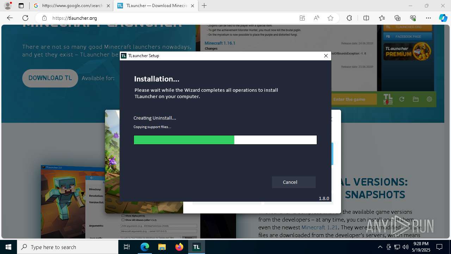451x254 pixels.
Task: Select the TLauncher taskbar icon
Action: click(x=196, y=247)
